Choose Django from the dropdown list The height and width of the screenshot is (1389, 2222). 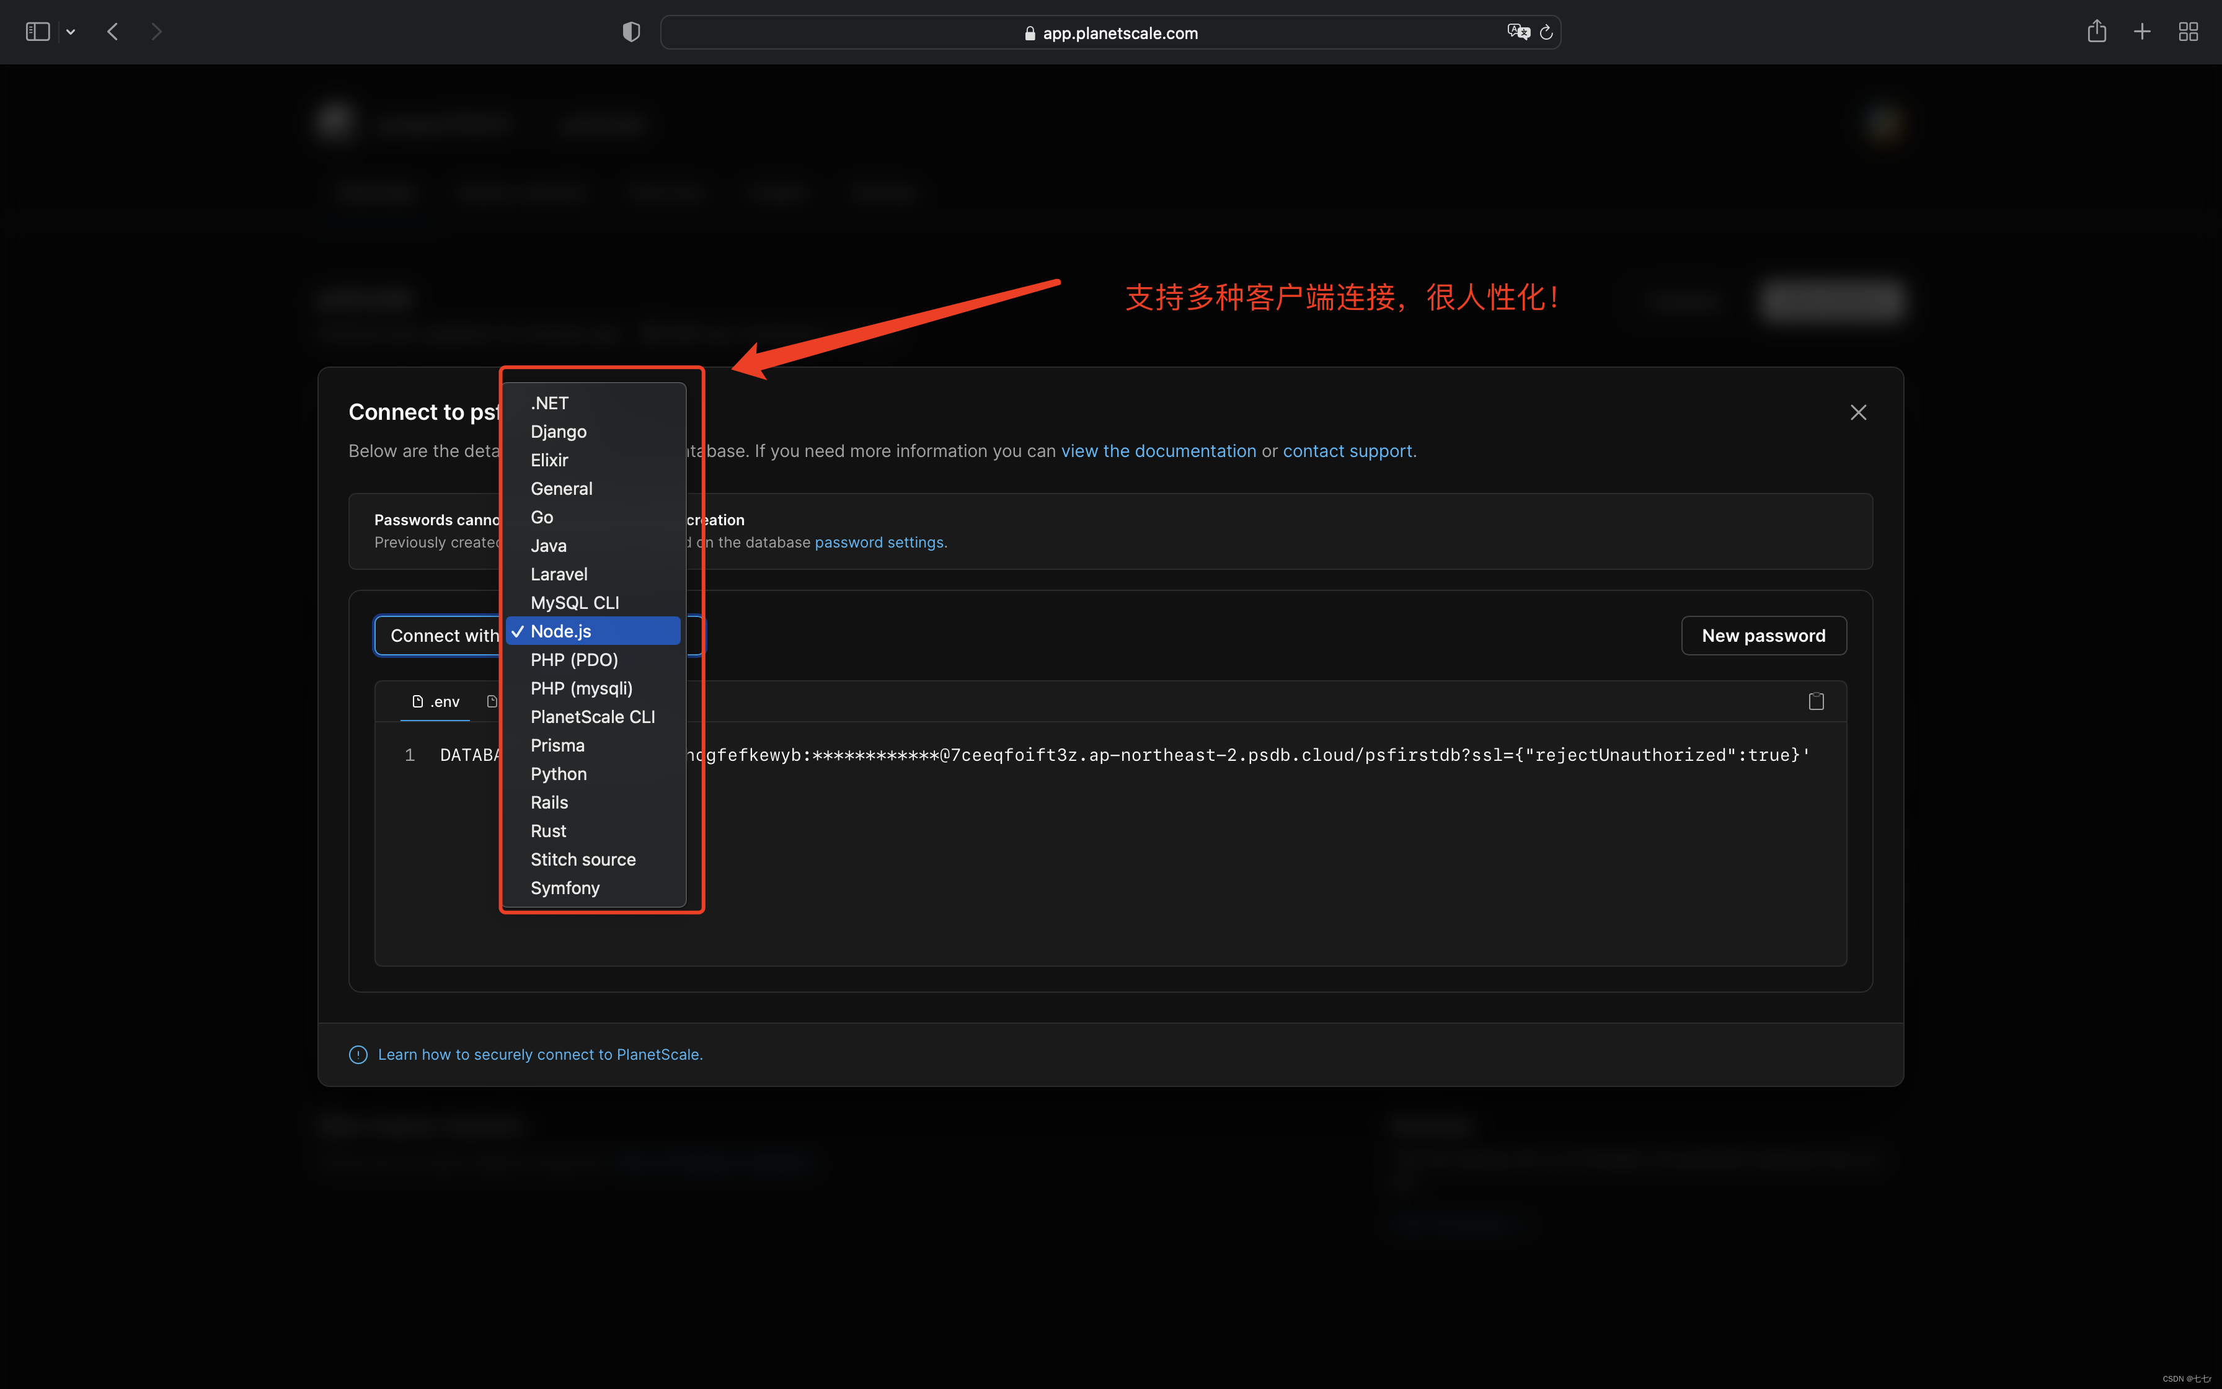pyautogui.click(x=594, y=431)
